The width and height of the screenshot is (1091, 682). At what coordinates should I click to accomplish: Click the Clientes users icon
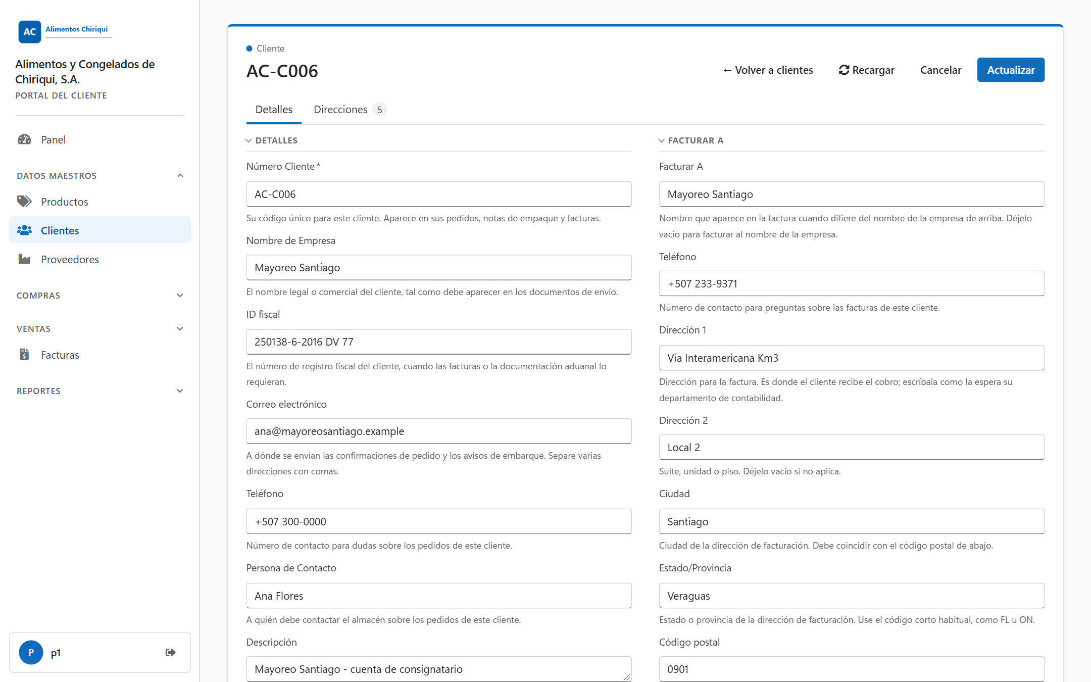coord(24,230)
